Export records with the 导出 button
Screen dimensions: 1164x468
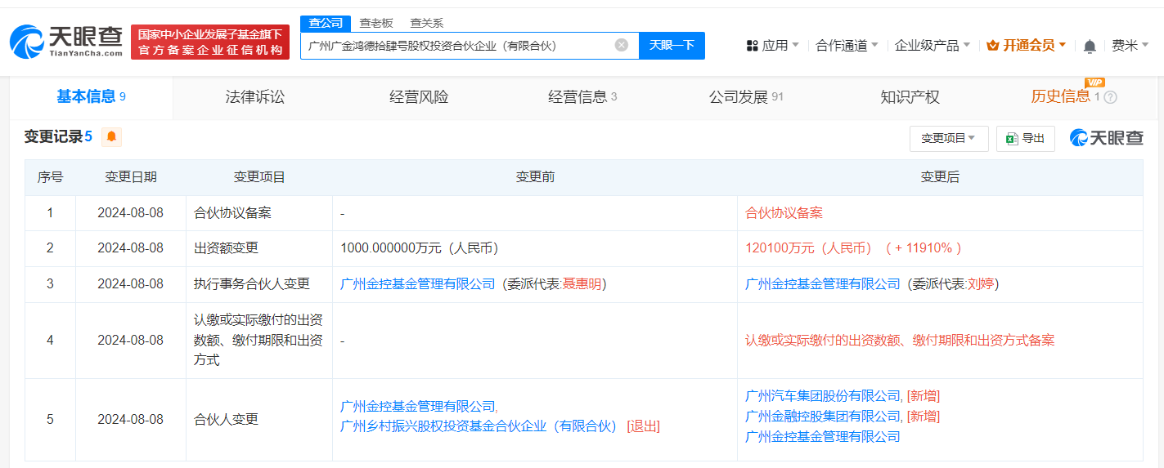(1026, 139)
